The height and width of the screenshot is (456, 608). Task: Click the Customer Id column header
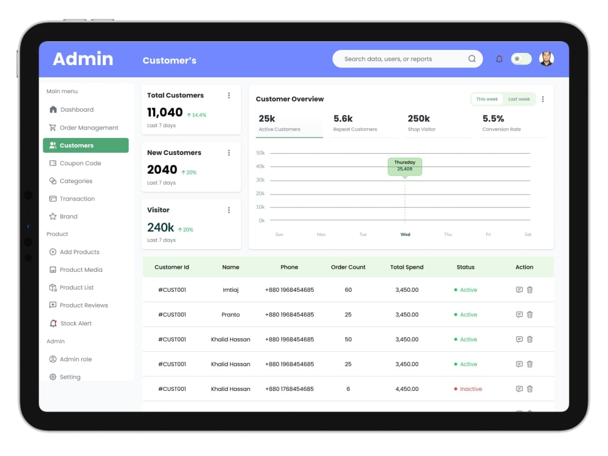[x=172, y=267]
